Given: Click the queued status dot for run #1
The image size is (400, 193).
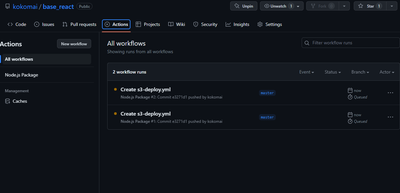Looking at the screenshot, I should (115, 114).
